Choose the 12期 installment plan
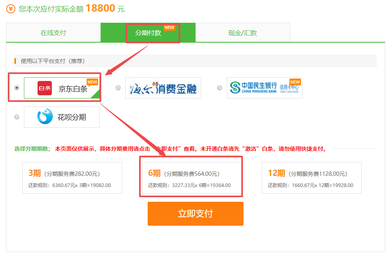 [x=311, y=178]
